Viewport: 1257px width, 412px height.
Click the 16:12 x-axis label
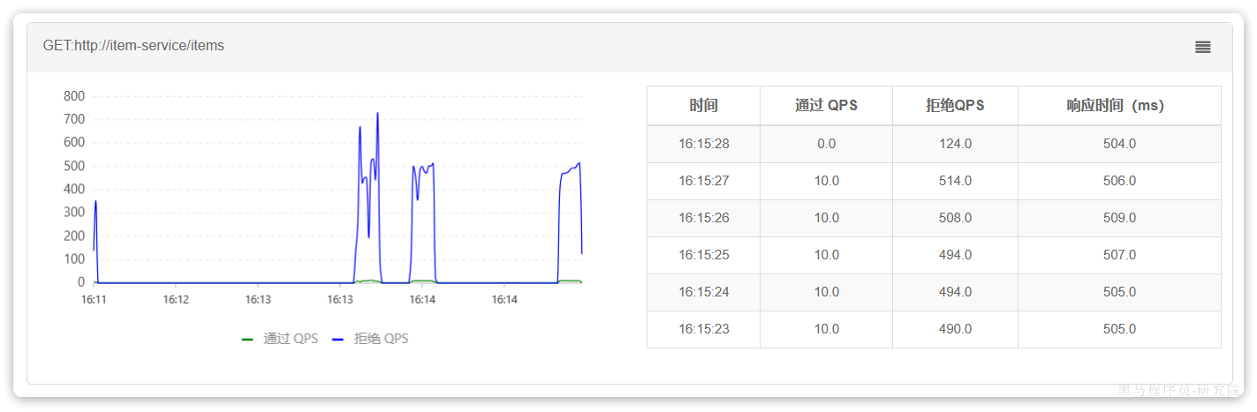coord(176,300)
